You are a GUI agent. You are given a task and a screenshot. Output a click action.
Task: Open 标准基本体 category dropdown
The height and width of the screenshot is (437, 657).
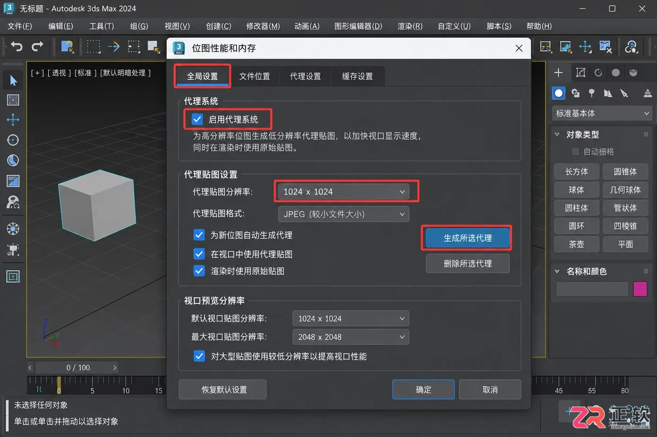602,113
